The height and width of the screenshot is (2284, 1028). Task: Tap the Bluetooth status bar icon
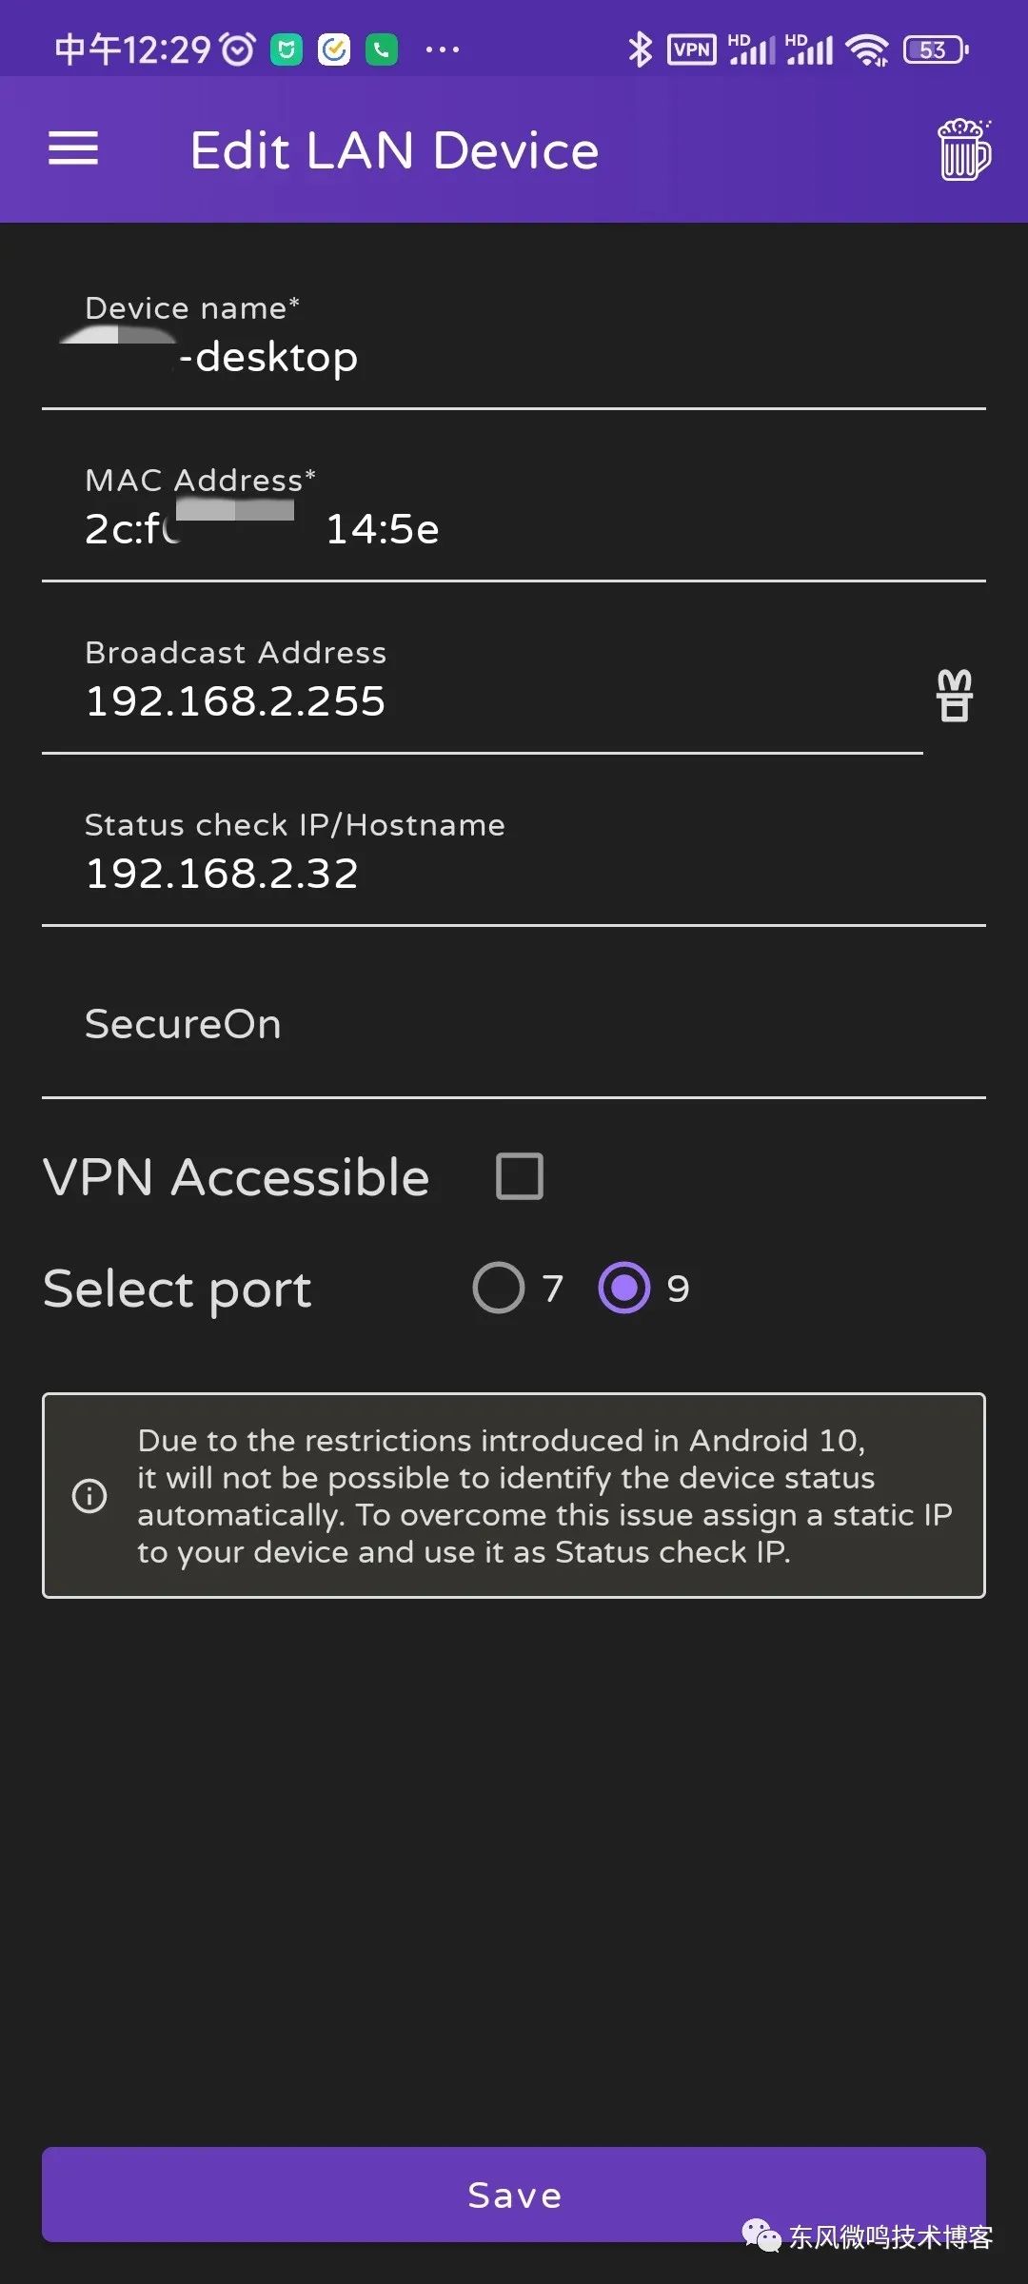point(640,49)
